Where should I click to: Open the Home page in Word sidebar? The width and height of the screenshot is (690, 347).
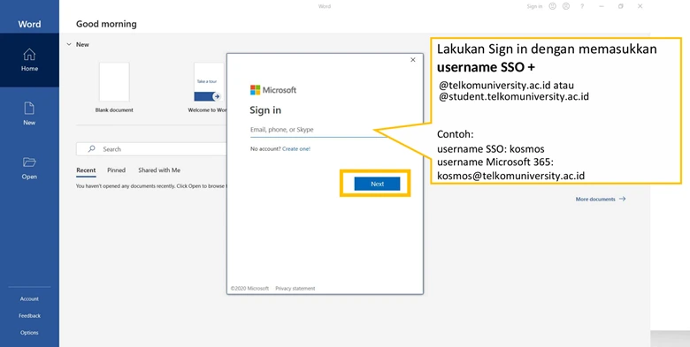[x=29, y=60]
